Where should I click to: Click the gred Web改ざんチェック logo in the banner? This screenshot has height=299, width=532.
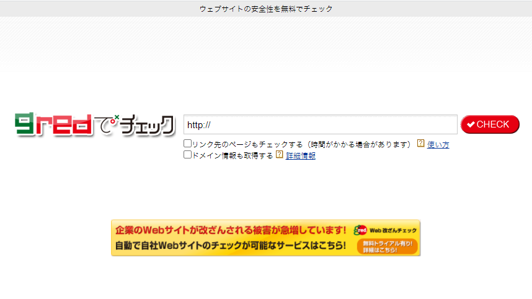(x=385, y=230)
